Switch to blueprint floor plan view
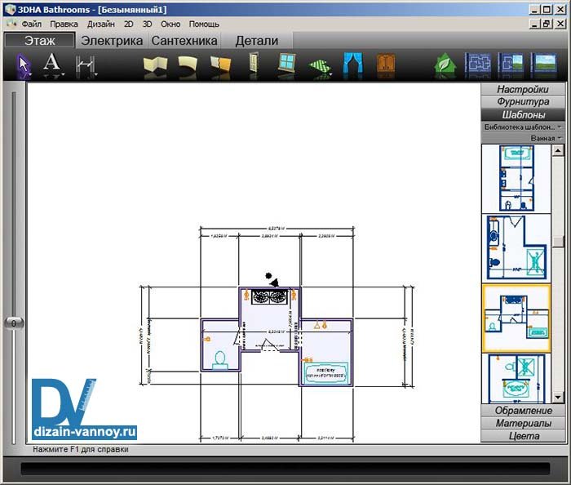The height and width of the screenshot is (485, 571). (477, 64)
